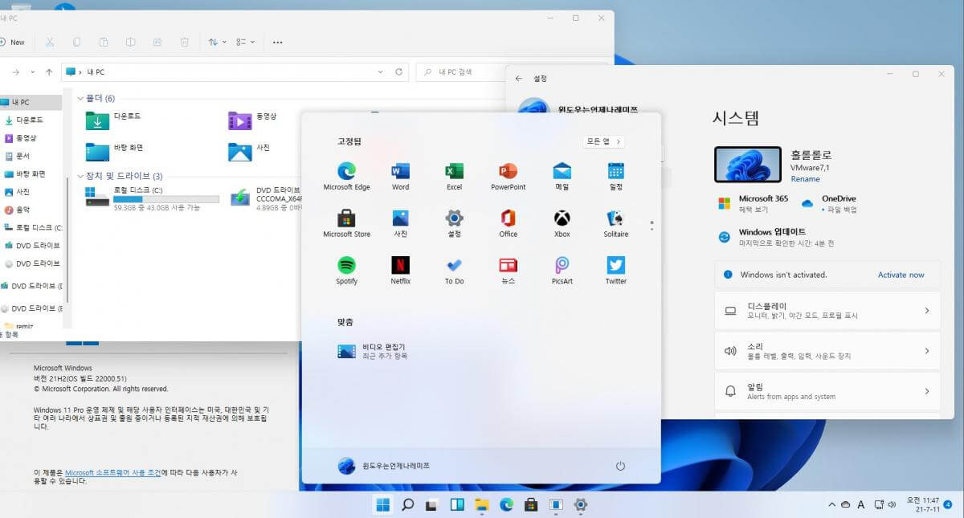The image size is (964, 518).
Task: Click the power button in Start menu
Action: point(620,466)
